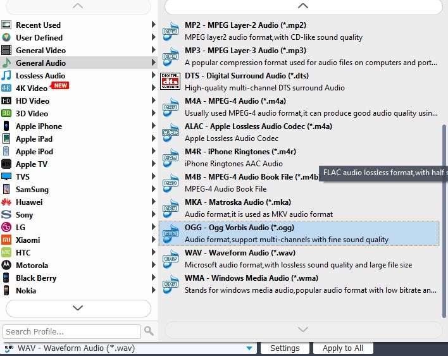Click the M4B format icon
The height and width of the screenshot is (356, 448).
pyautogui.click(x=171, y=183)
